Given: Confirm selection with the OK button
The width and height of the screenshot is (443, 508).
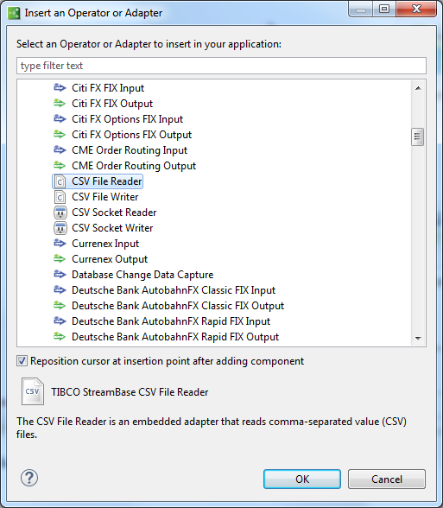Looking at the screenshot, I should 302,479.
